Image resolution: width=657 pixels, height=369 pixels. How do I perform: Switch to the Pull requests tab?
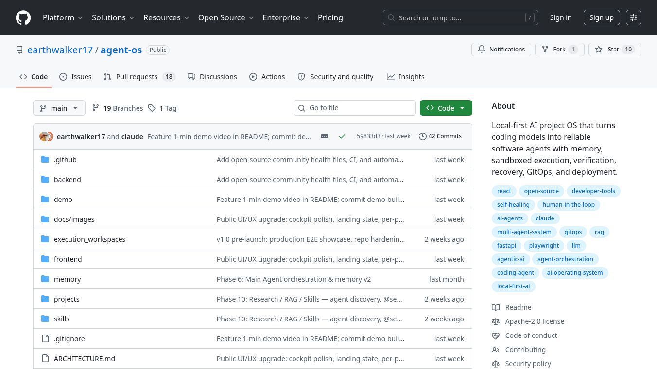coord(139,77)
